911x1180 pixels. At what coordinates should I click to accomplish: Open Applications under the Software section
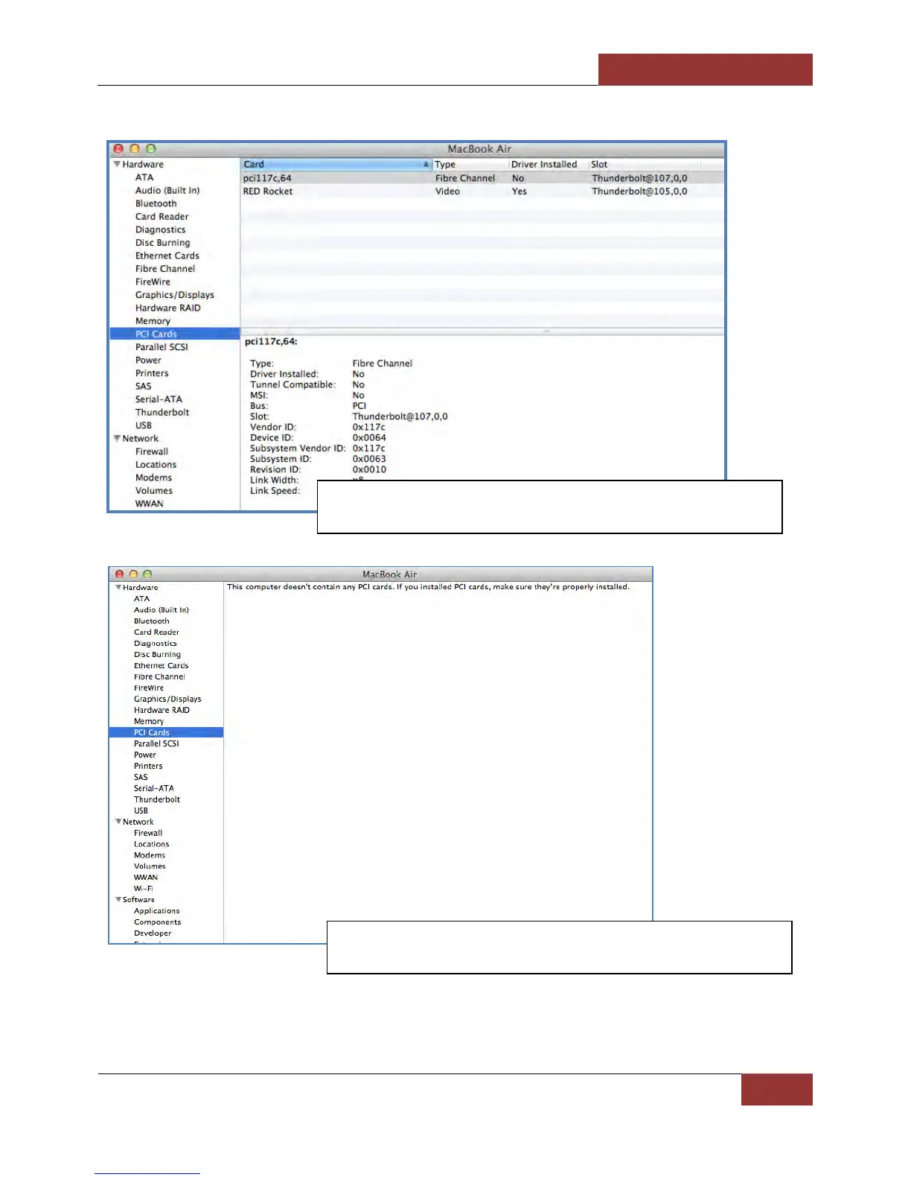156,910
